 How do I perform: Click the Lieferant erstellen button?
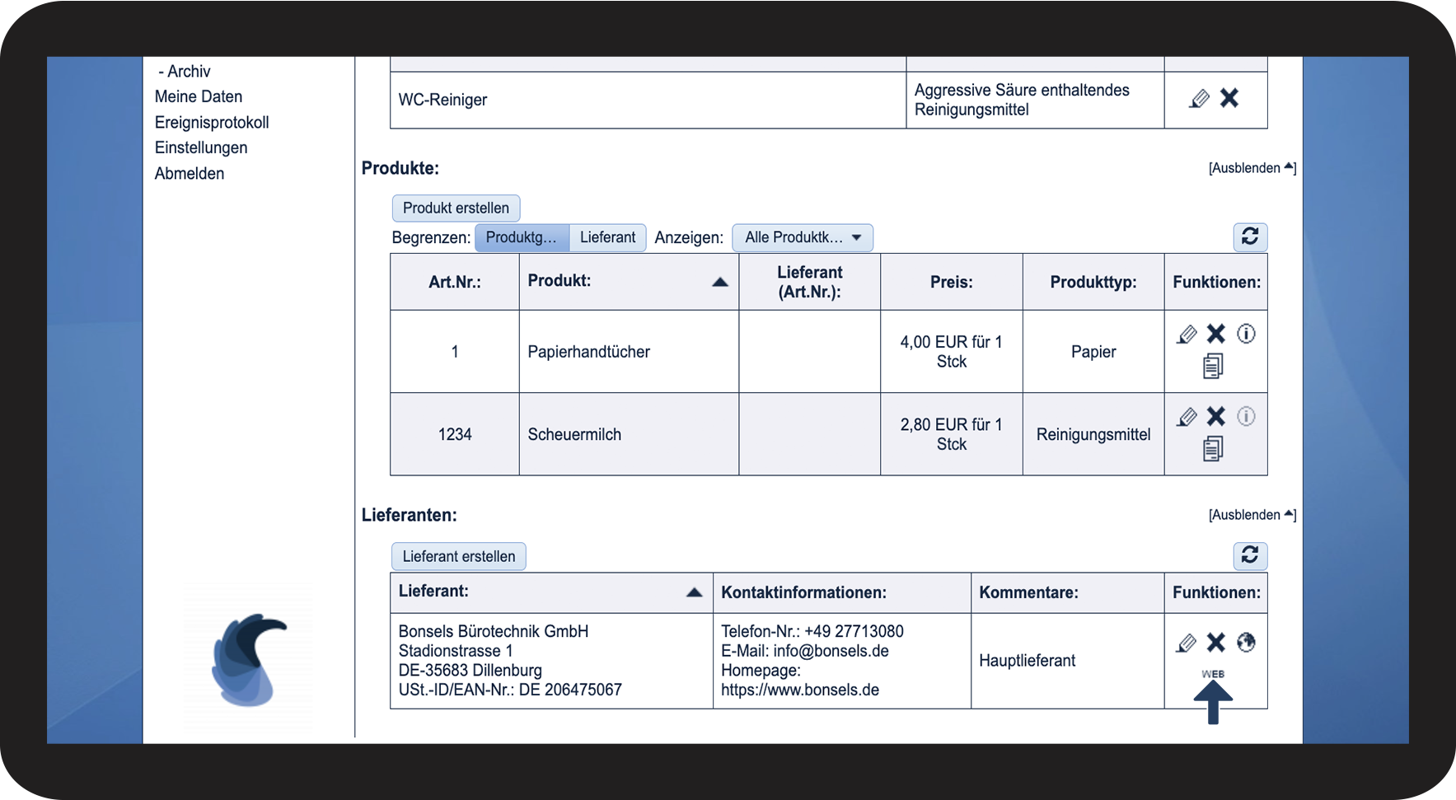pyautogui.click(x=458, y=556)
